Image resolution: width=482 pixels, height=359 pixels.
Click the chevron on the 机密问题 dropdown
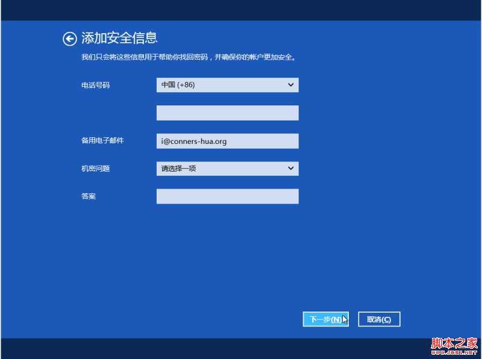click(x=291, y=169)
